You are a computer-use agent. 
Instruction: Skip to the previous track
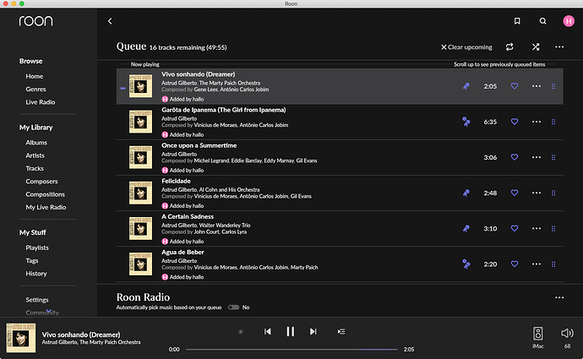pyautogui.click(x=267, y=331)
